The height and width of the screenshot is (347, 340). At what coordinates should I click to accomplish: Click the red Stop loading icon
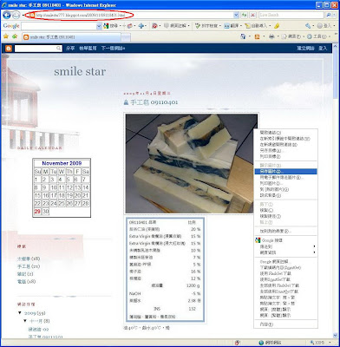point(253,15)
